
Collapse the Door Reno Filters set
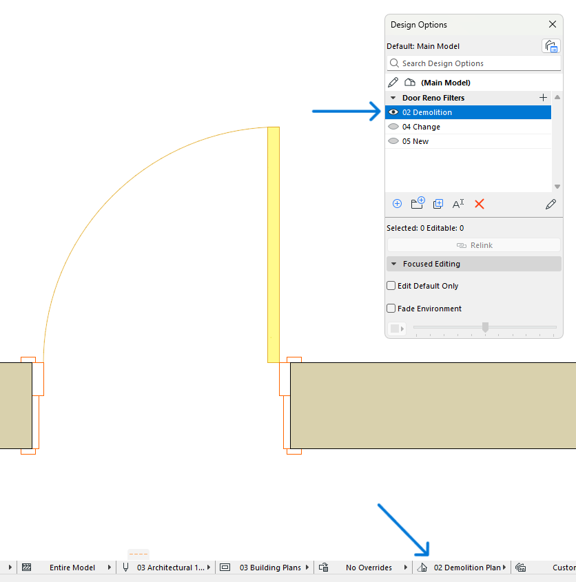point(393,98)
